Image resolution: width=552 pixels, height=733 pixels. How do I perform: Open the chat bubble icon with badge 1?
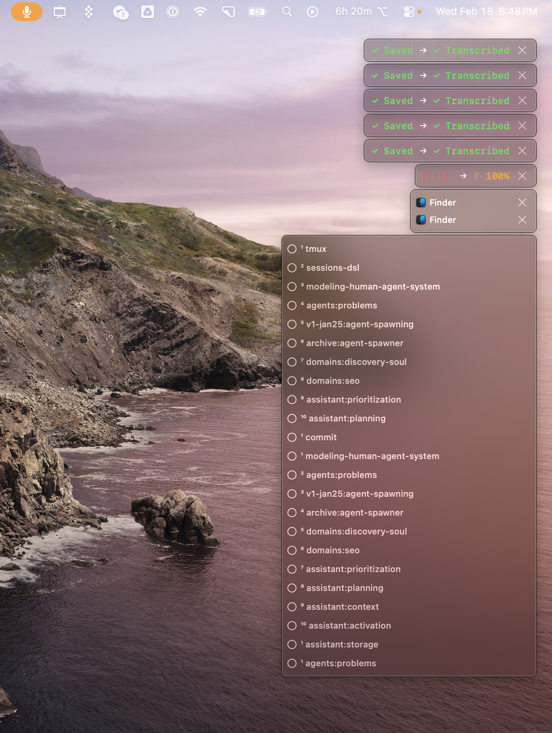(121, 13)
